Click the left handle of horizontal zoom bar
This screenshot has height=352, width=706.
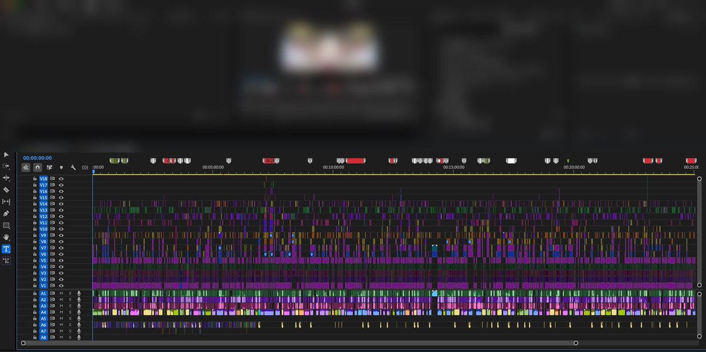23,343
